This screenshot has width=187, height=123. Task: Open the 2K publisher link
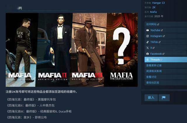click(x=154, y=7)
